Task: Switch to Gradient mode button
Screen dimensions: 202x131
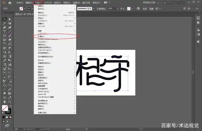Action: pyautogui.click(x=7, y=117)
